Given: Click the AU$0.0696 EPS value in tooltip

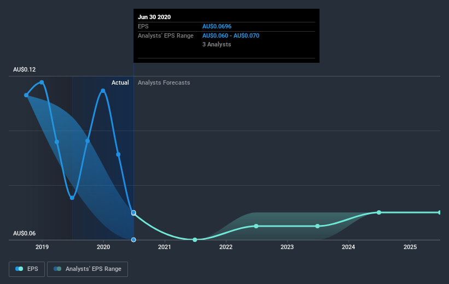Looking at the screenshot, I should pyautogui.click(x=217, y=26).
